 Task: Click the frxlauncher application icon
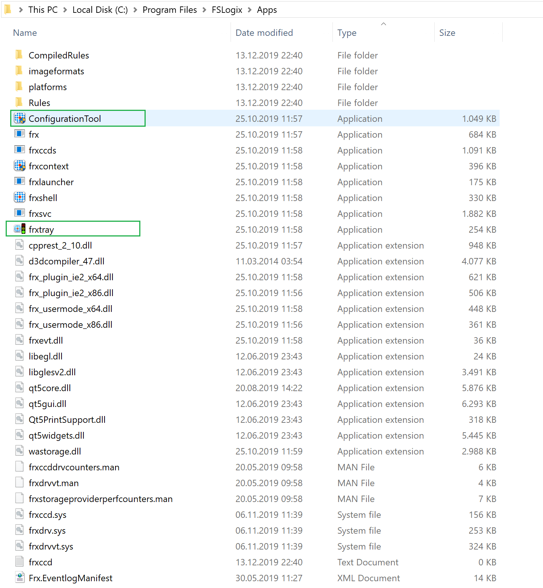[20, 181]
